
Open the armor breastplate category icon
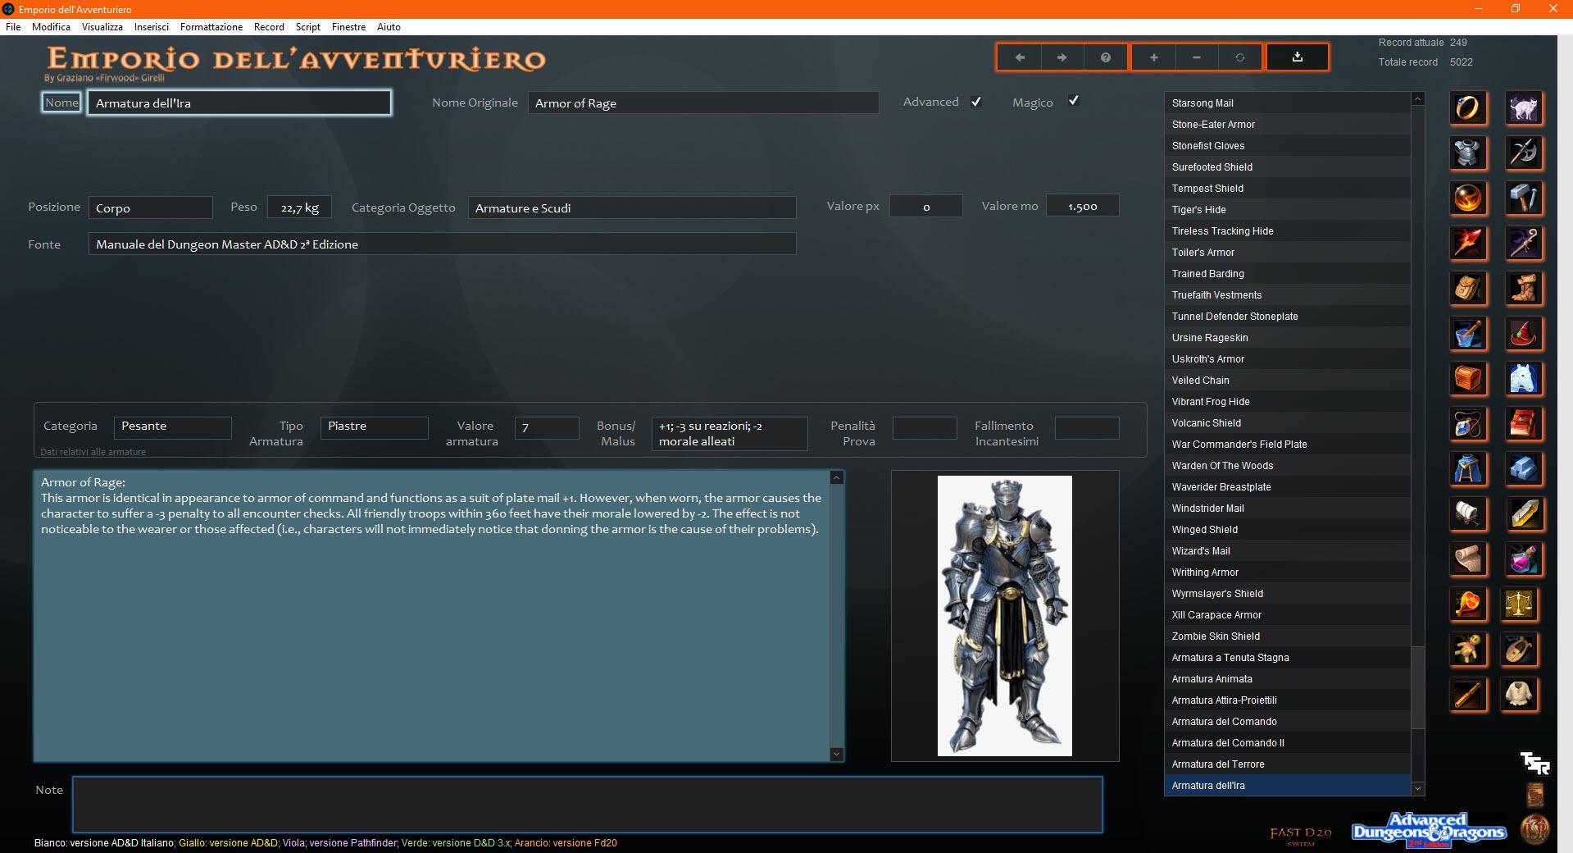pyautogui.click(x=1467, y=153)
